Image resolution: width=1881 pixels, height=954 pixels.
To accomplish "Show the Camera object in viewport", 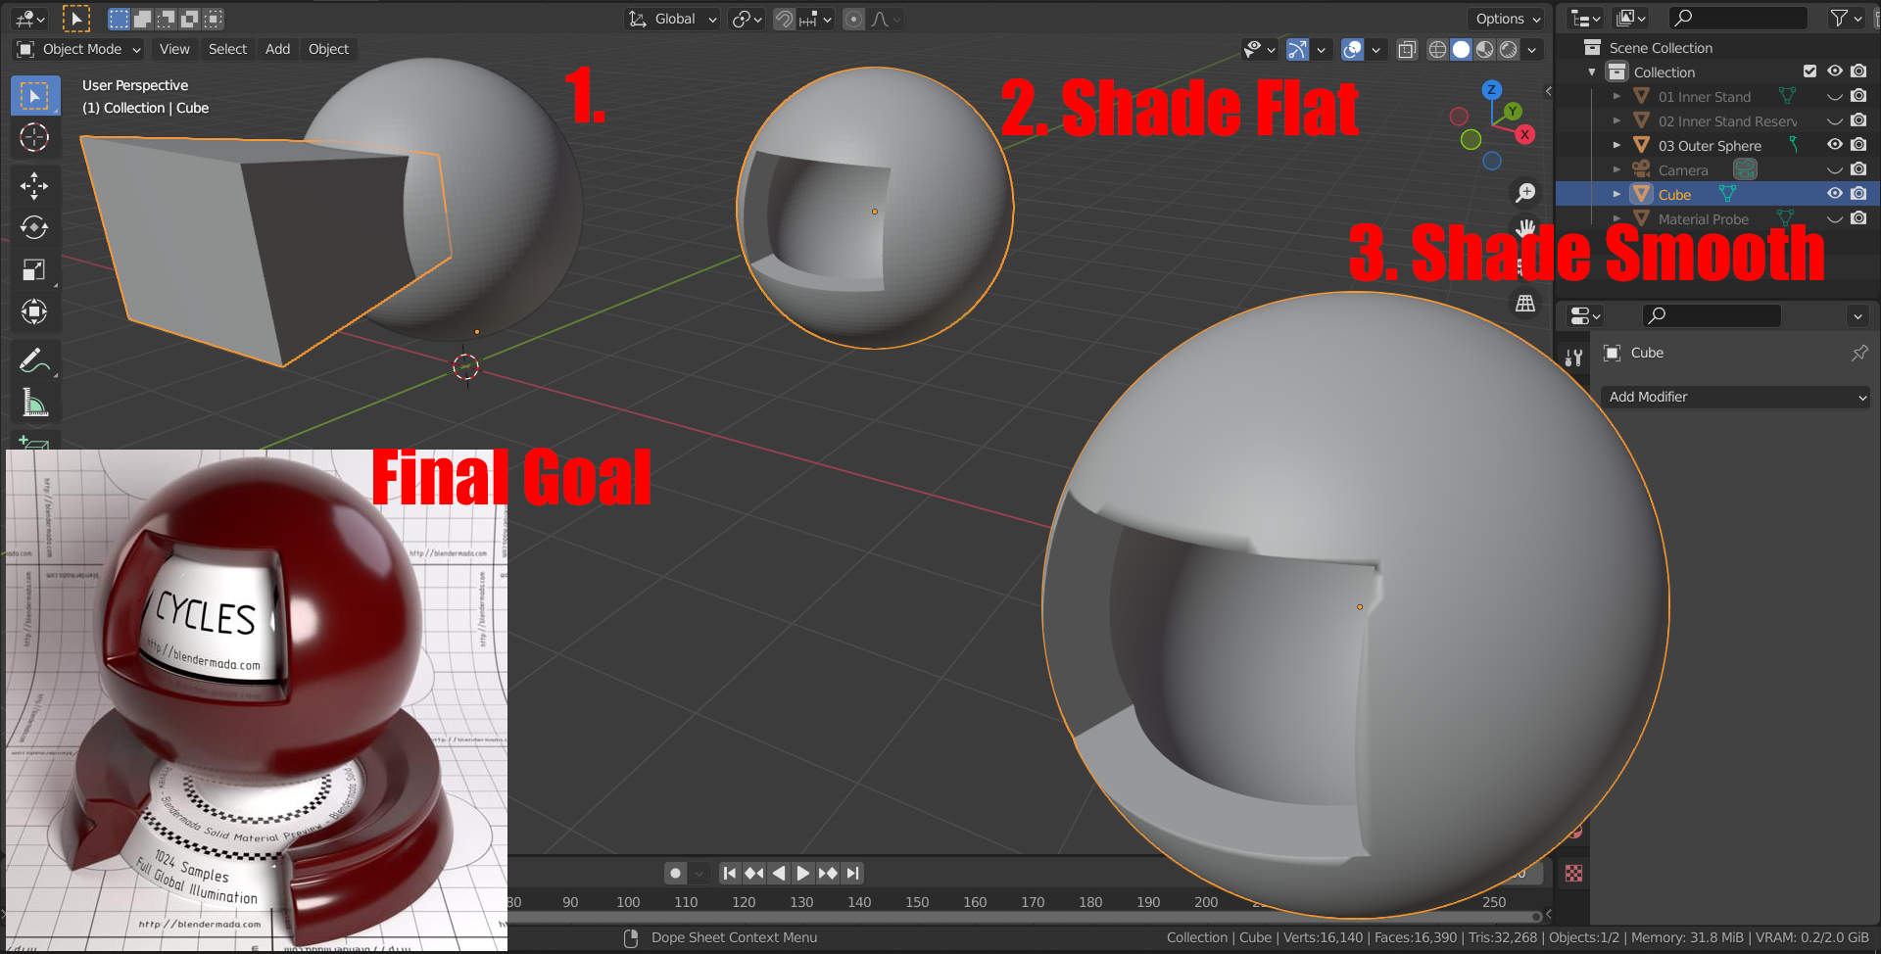I will (x=1834, y=169).
